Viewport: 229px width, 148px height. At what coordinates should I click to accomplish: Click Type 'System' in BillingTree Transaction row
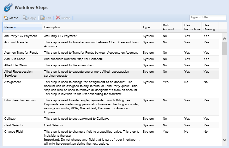click(148, 100)
